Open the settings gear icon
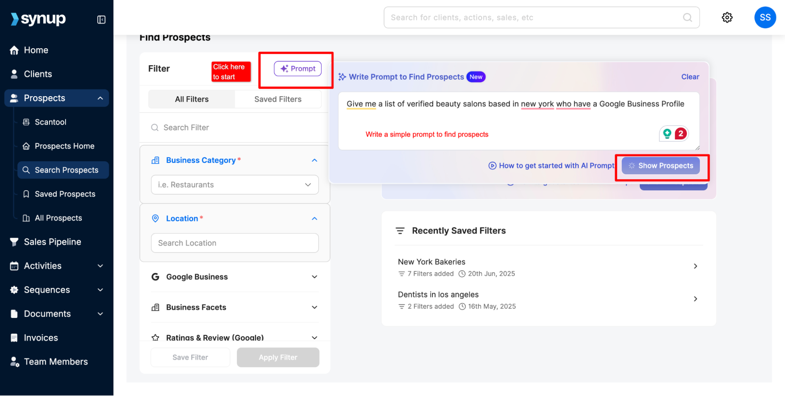The height and width of the screenshot is (396, 785). 727,17
